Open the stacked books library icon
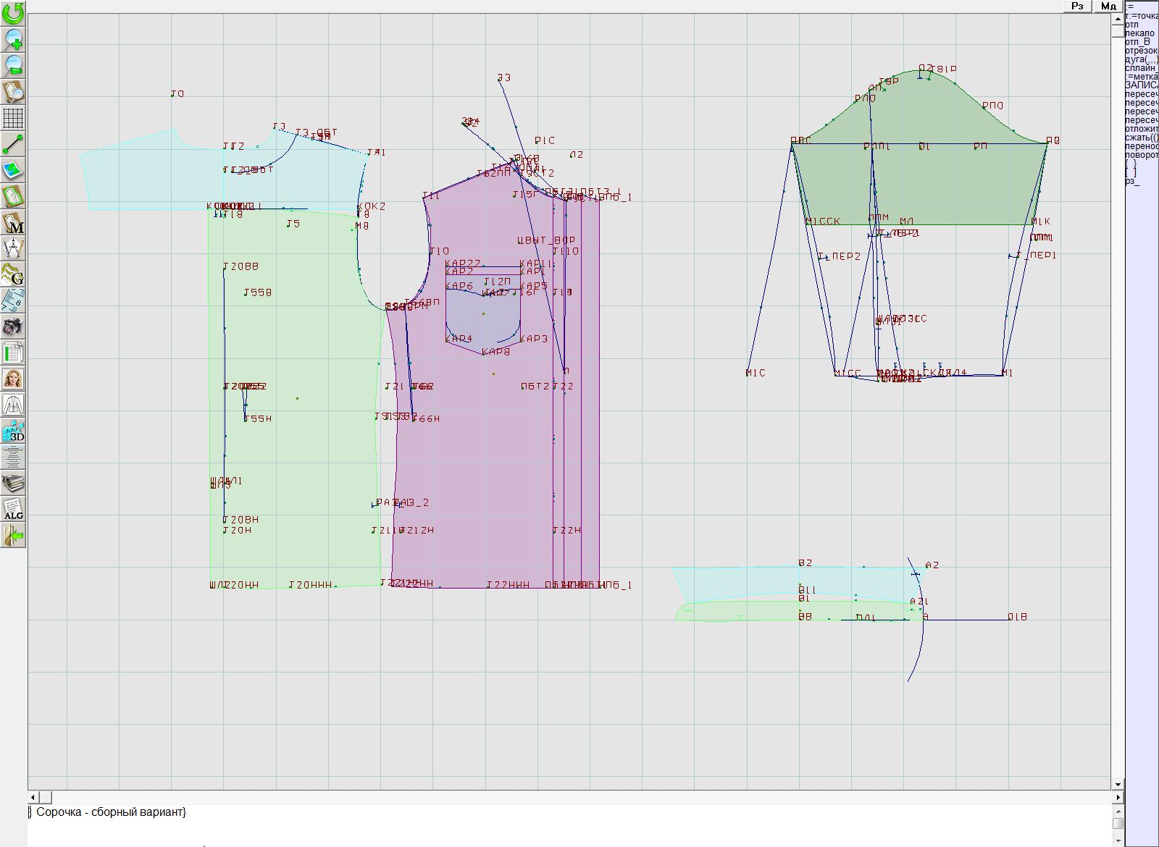 click(13, 483)
